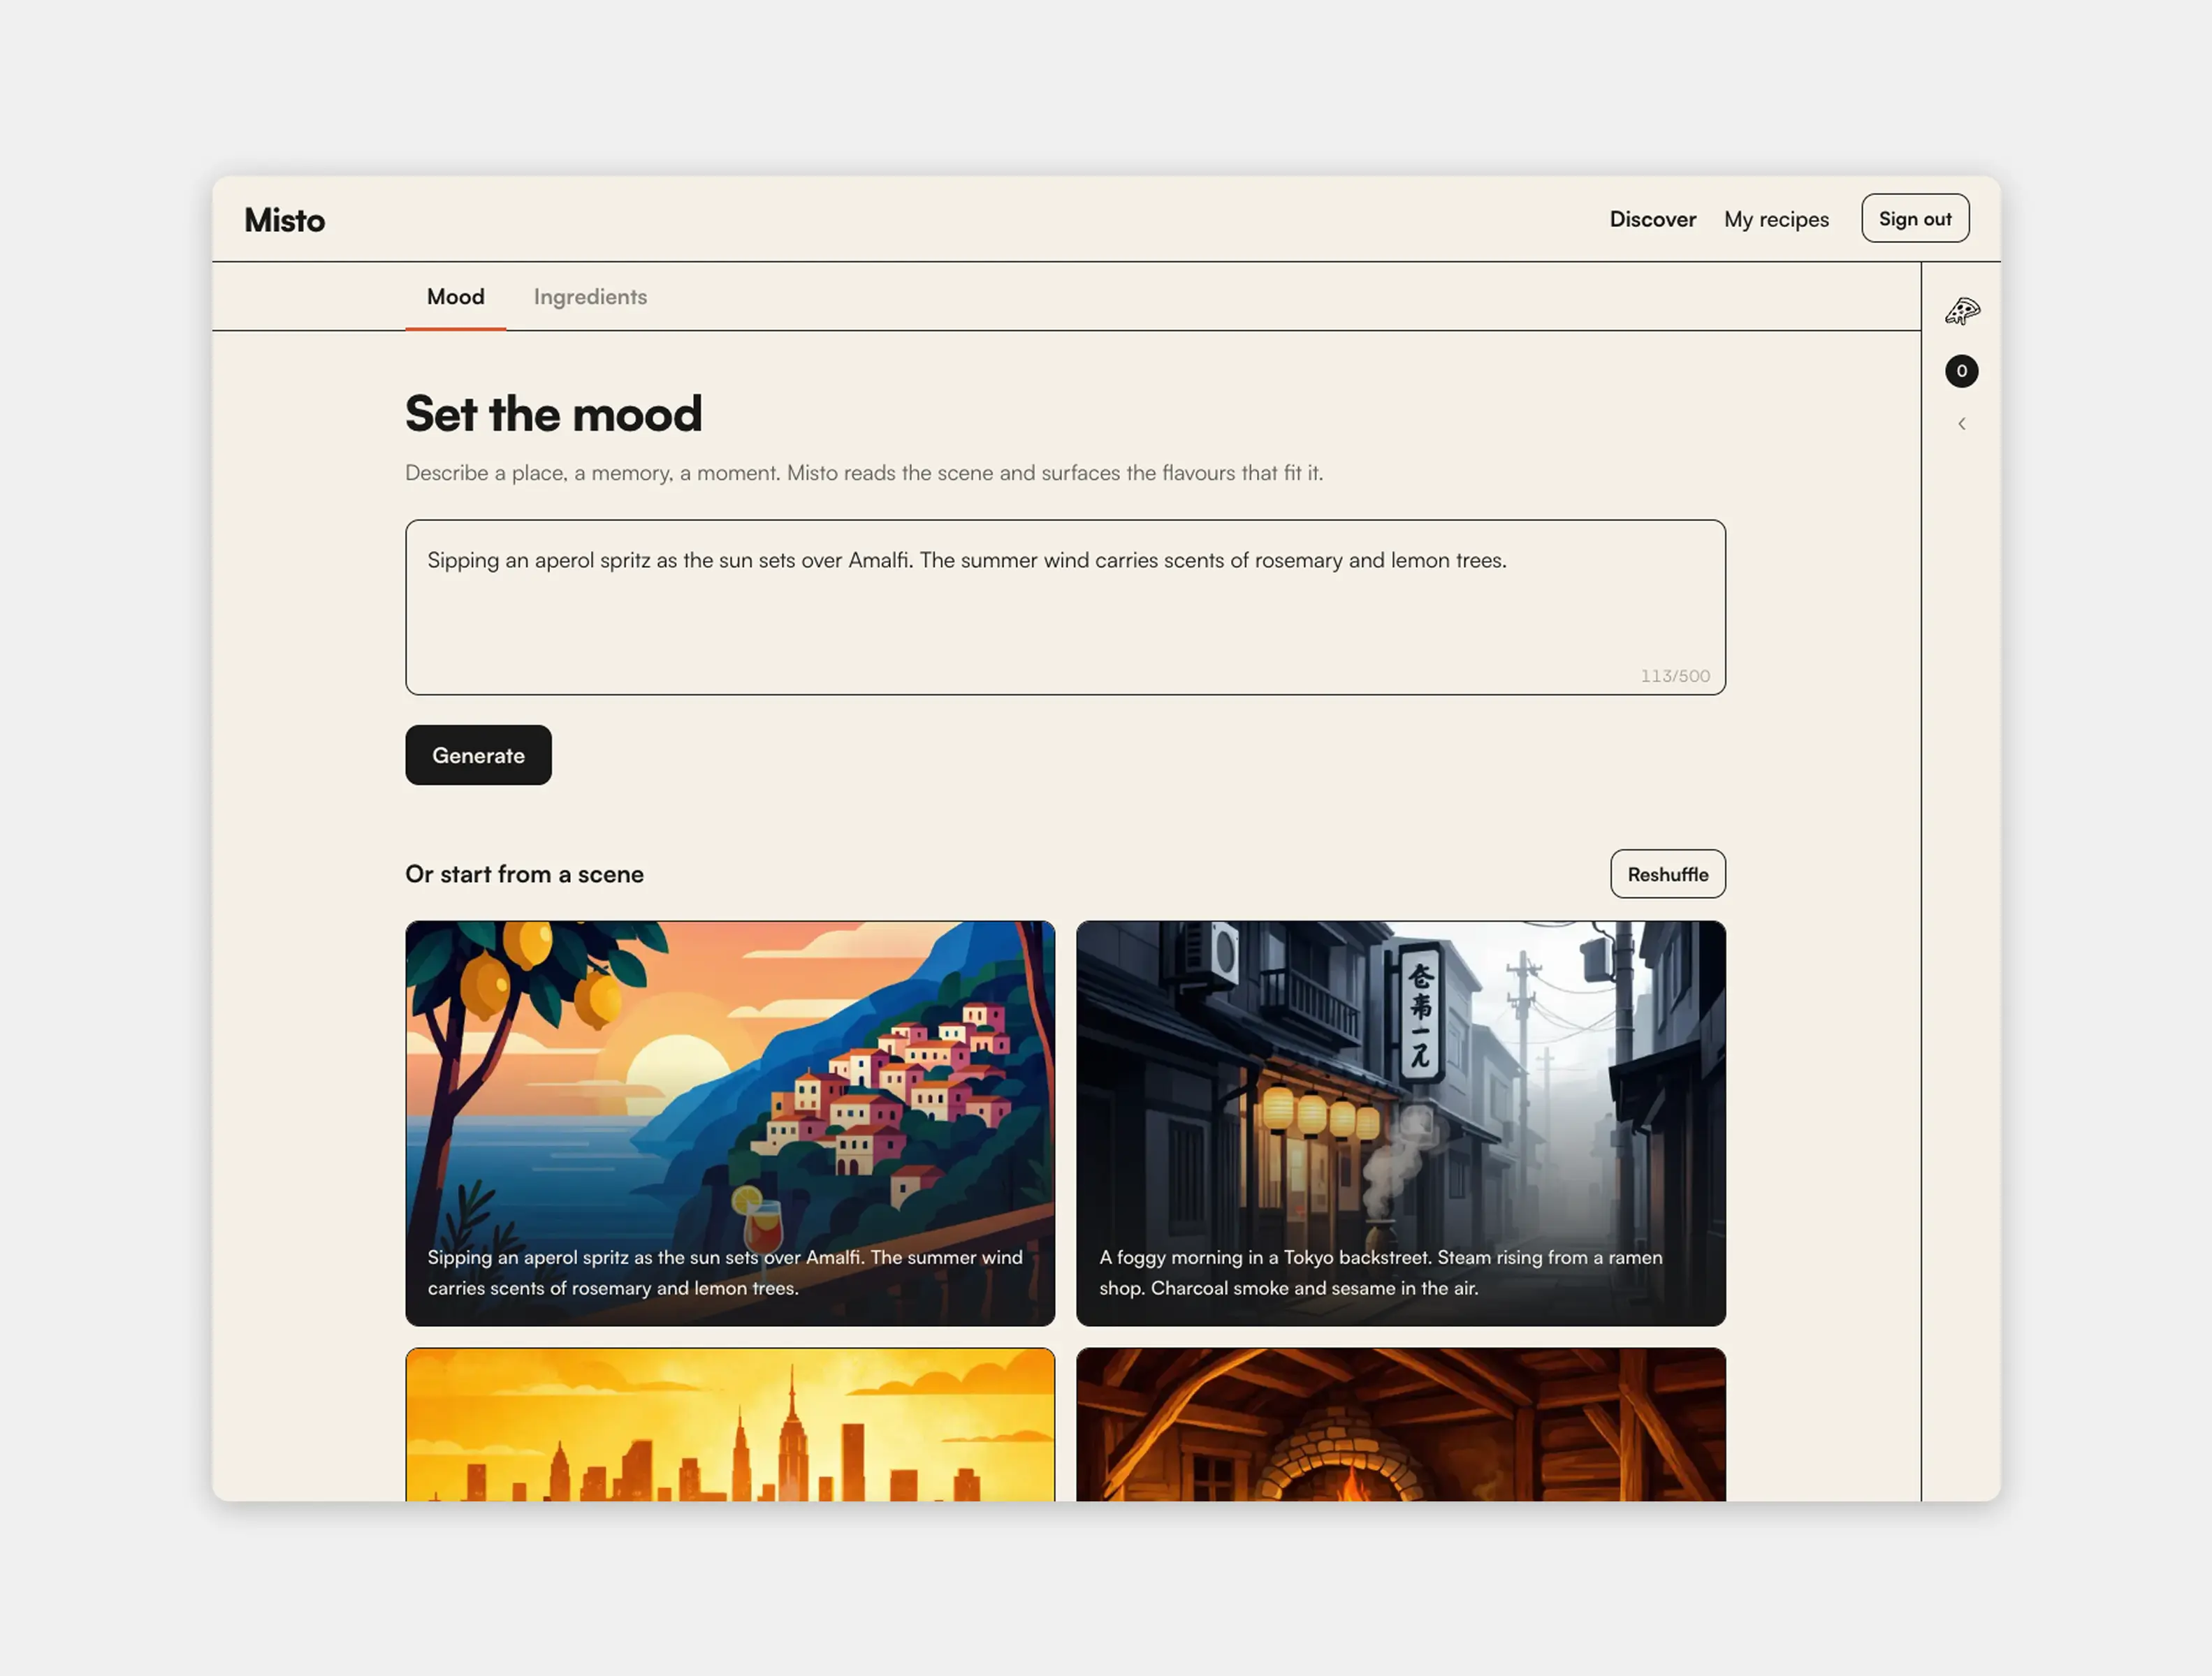Screen dimensions: 2212x1676
Task: Select the wooden cabin fireplace scene card
Action: pos(1400,1423)
